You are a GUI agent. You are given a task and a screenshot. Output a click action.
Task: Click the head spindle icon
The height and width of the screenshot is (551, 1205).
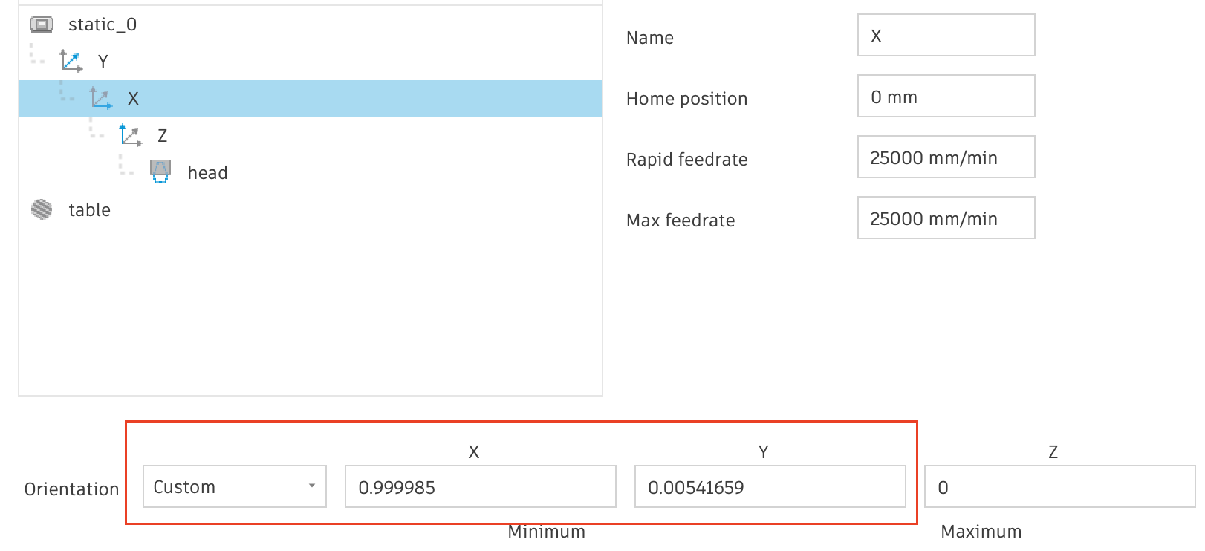point(160,172)
